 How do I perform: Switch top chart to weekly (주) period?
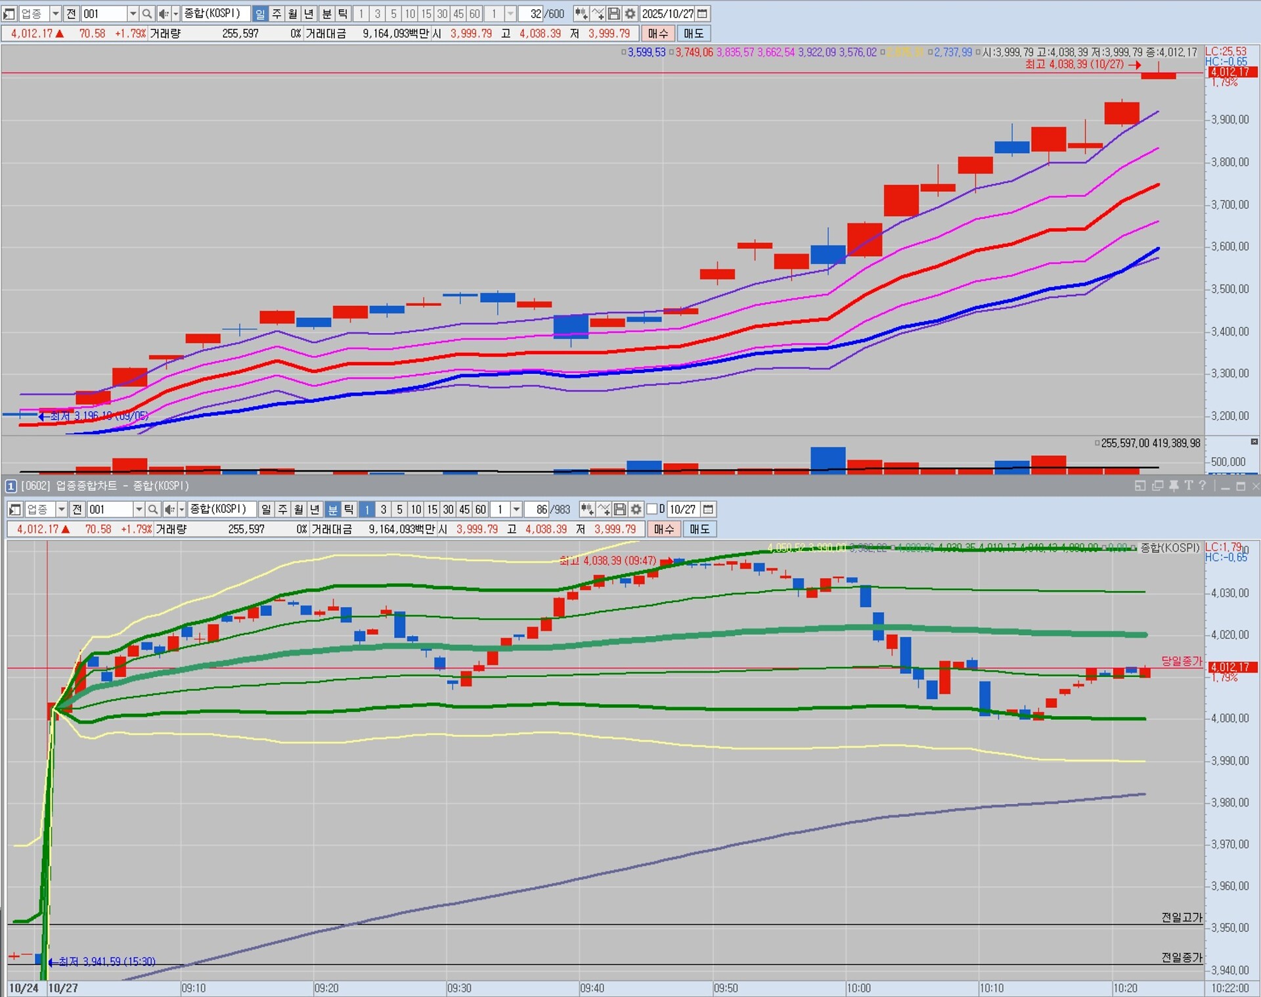277,14
